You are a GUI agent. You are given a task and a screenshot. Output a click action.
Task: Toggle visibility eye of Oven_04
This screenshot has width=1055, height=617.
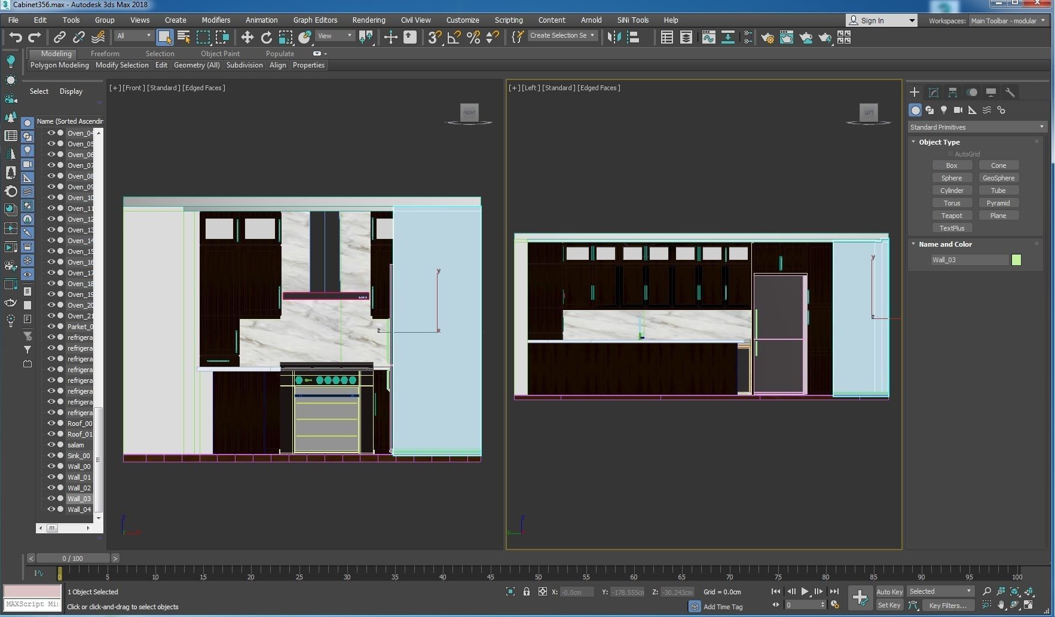pos(51,133)
